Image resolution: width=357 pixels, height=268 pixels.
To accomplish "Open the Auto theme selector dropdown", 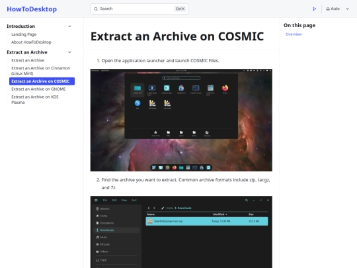I will coord(337,9).
